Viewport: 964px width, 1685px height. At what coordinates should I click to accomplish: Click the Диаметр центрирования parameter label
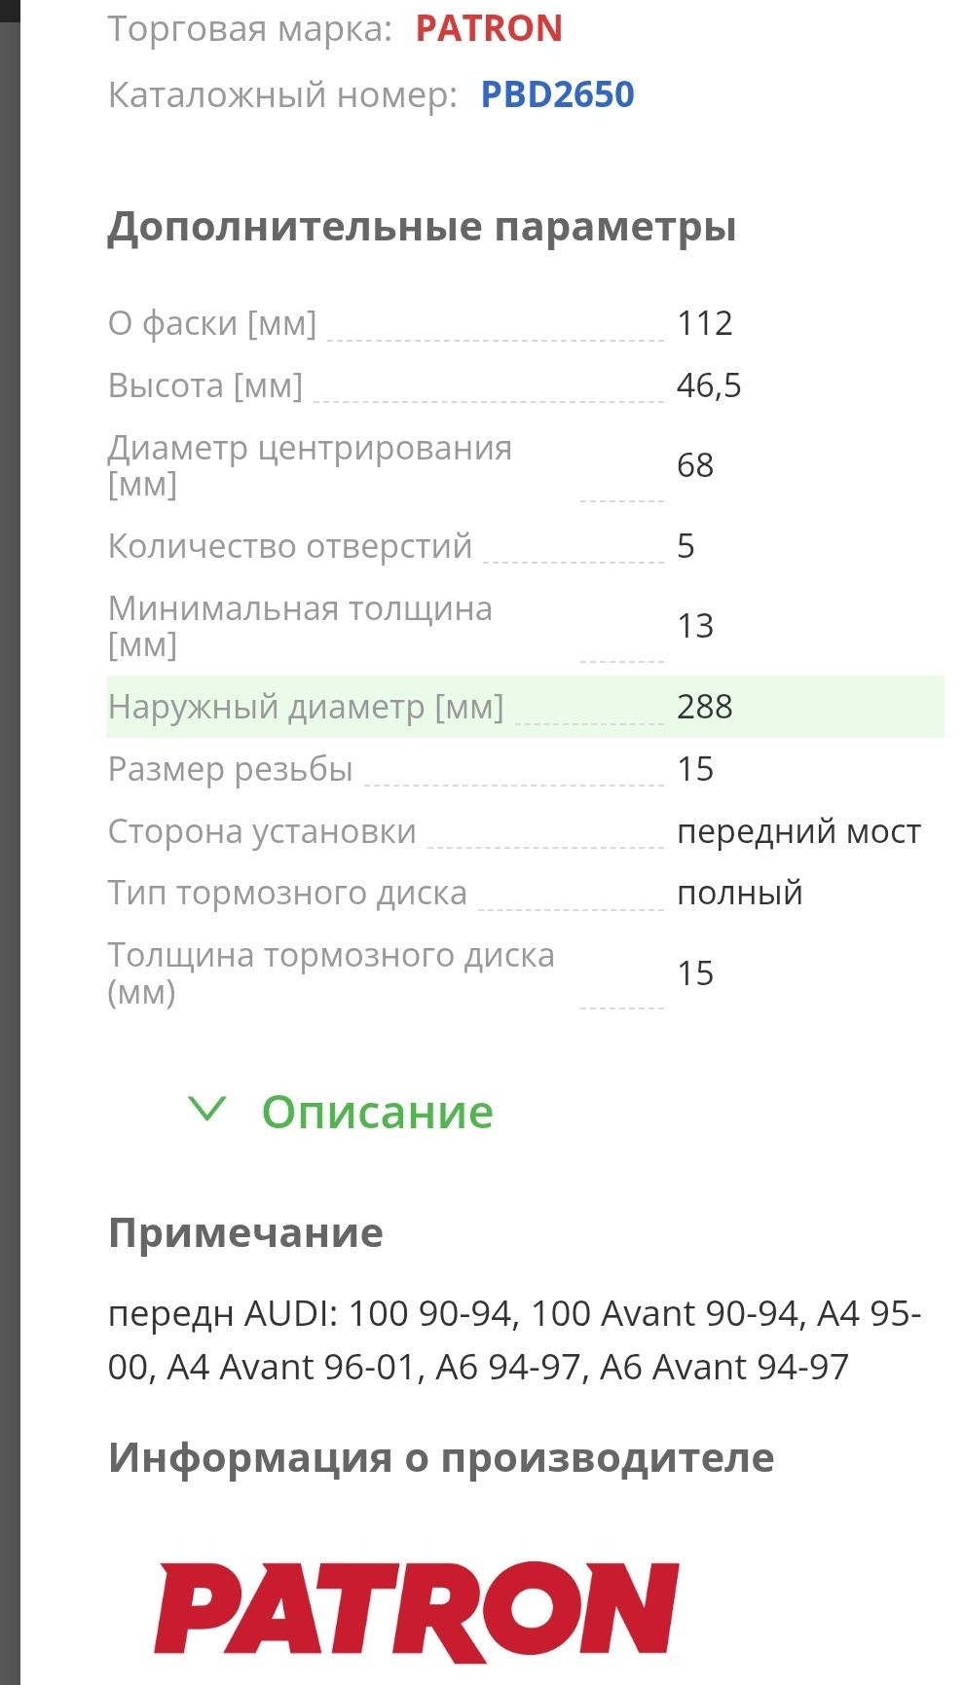tap(310, 465)
